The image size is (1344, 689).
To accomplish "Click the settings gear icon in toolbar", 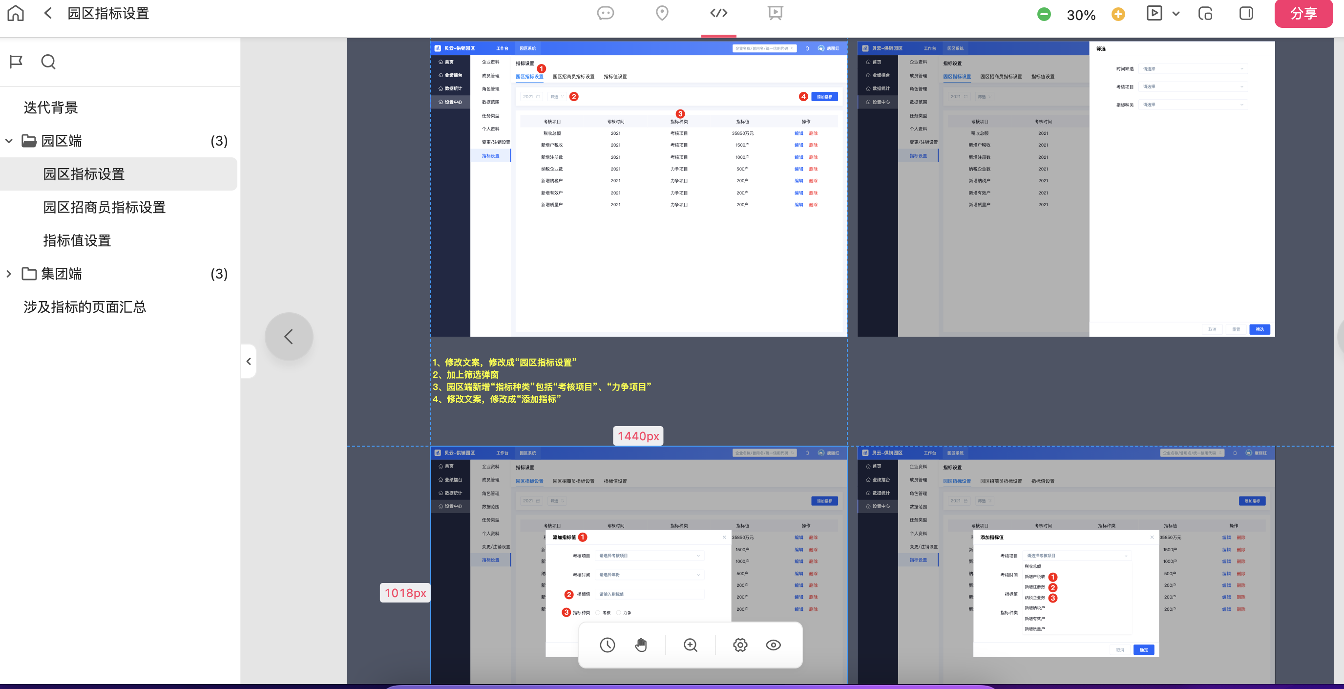I will pos(741,645).
